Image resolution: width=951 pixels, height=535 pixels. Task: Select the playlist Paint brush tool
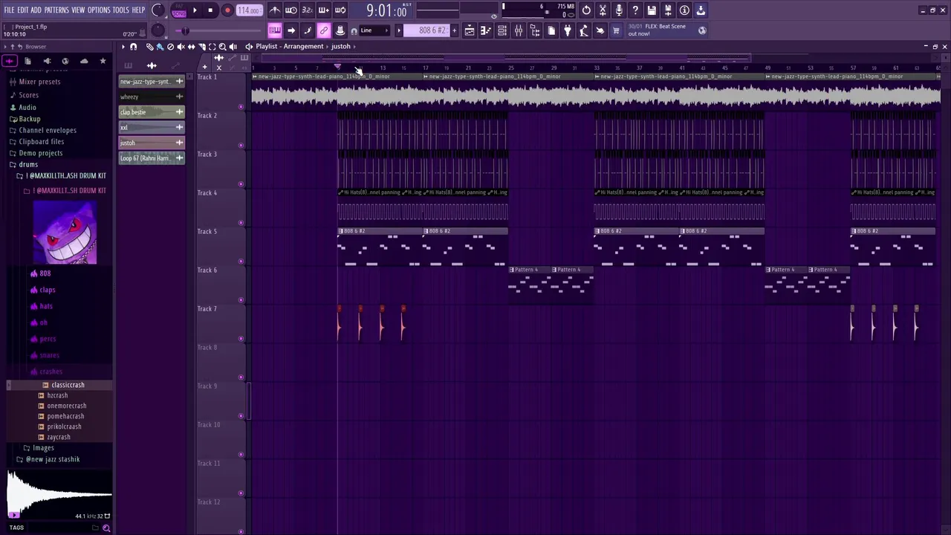[160, 46]
